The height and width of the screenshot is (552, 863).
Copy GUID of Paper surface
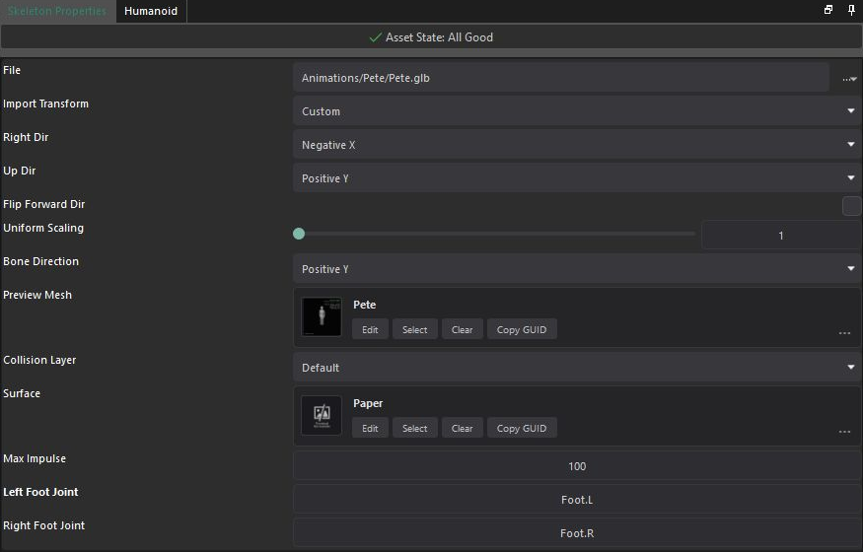point(522,428)
